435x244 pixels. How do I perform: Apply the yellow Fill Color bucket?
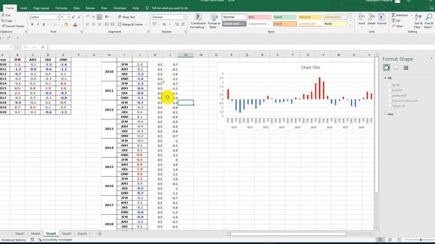[x=66, y=24]
